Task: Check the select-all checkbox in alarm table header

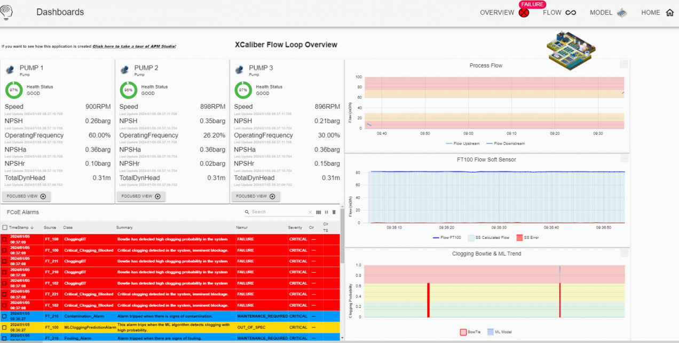Action: [5, 227]
